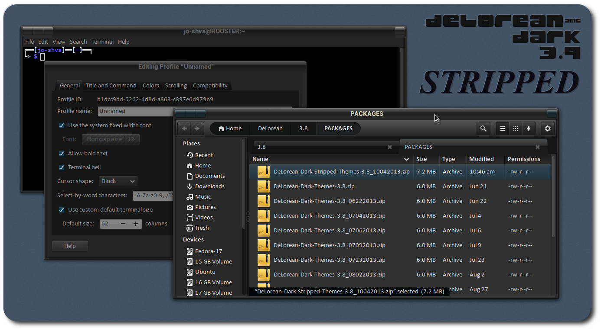Screen dimensions: 601x331
Task: Toggle the Allow bold text checkbox
Action: pos(62,154)
